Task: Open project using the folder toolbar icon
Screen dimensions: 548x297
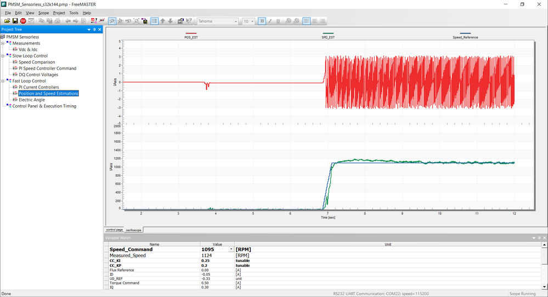Action: click(x=7, y=21)
